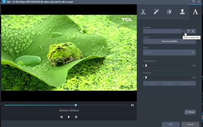203x127 pixels.
Task: Confirm edits with the OK button
Action: pos(171,124)
